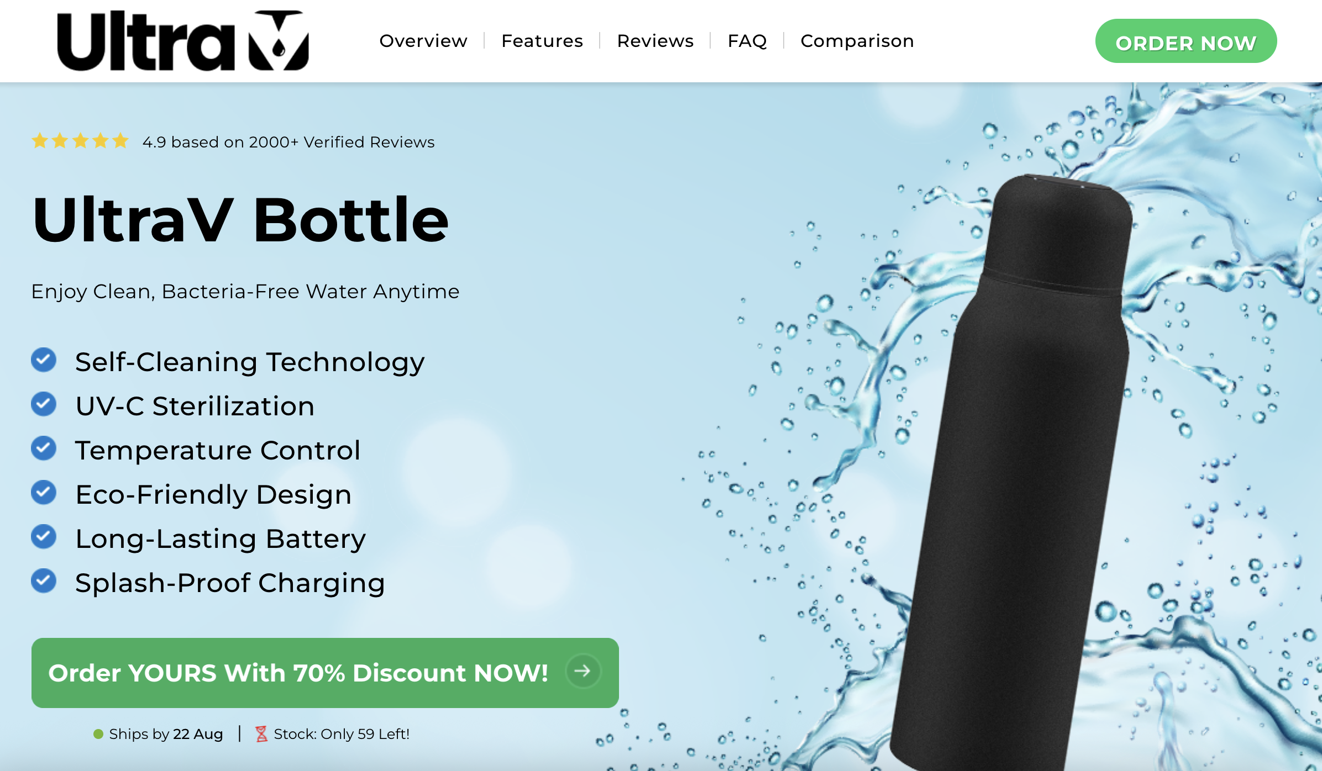Open the Reviews nav item
The height and width of the screenshot is (771, 1322).
click(655, 41)
